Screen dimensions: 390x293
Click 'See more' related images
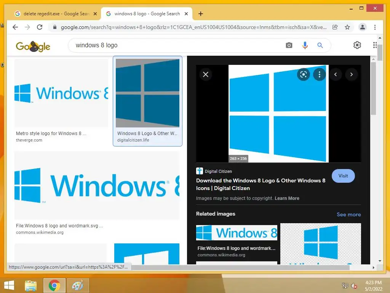(x=349, y=214)
